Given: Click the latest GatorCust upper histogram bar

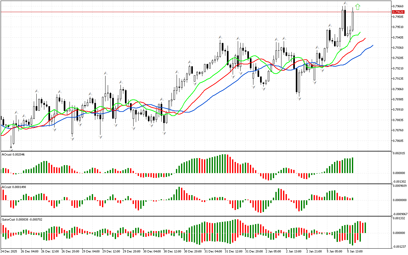Looking at the screenshot, I should tap(365, 228).
